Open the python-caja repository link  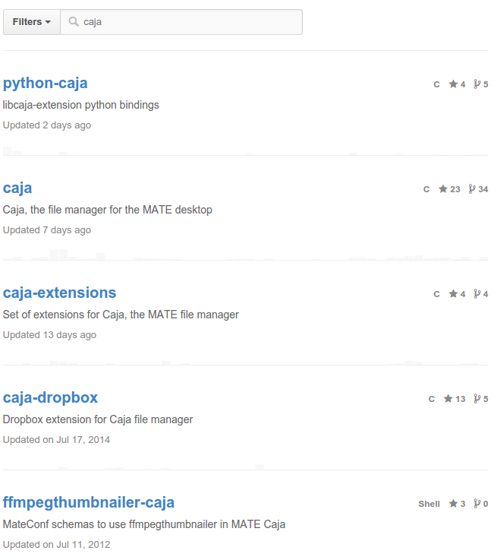click(x=46, y=83)
